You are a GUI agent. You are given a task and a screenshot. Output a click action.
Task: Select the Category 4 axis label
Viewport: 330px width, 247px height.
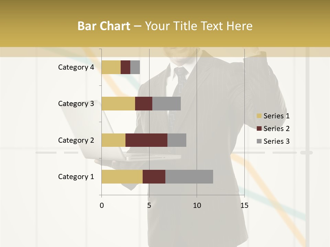point(76,67)
